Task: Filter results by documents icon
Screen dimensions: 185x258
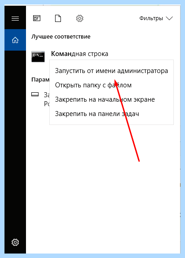Action: point(58,18)
